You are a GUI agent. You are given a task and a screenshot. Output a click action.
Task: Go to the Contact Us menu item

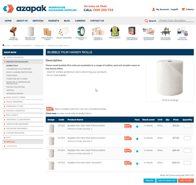point(97,21)
